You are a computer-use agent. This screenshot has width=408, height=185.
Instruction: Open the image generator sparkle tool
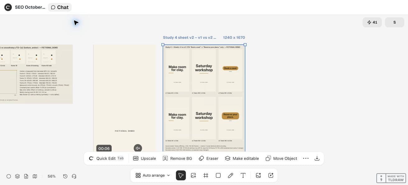coord(258,175)
